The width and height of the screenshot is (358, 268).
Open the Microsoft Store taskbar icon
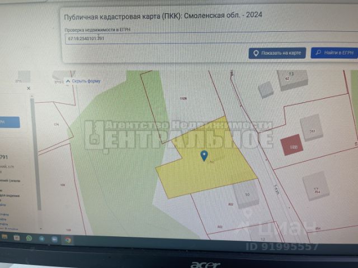16,238
